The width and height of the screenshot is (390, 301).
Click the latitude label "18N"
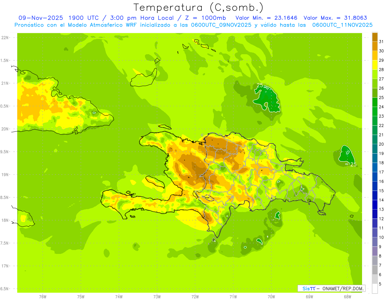click(x=5, y=220)
